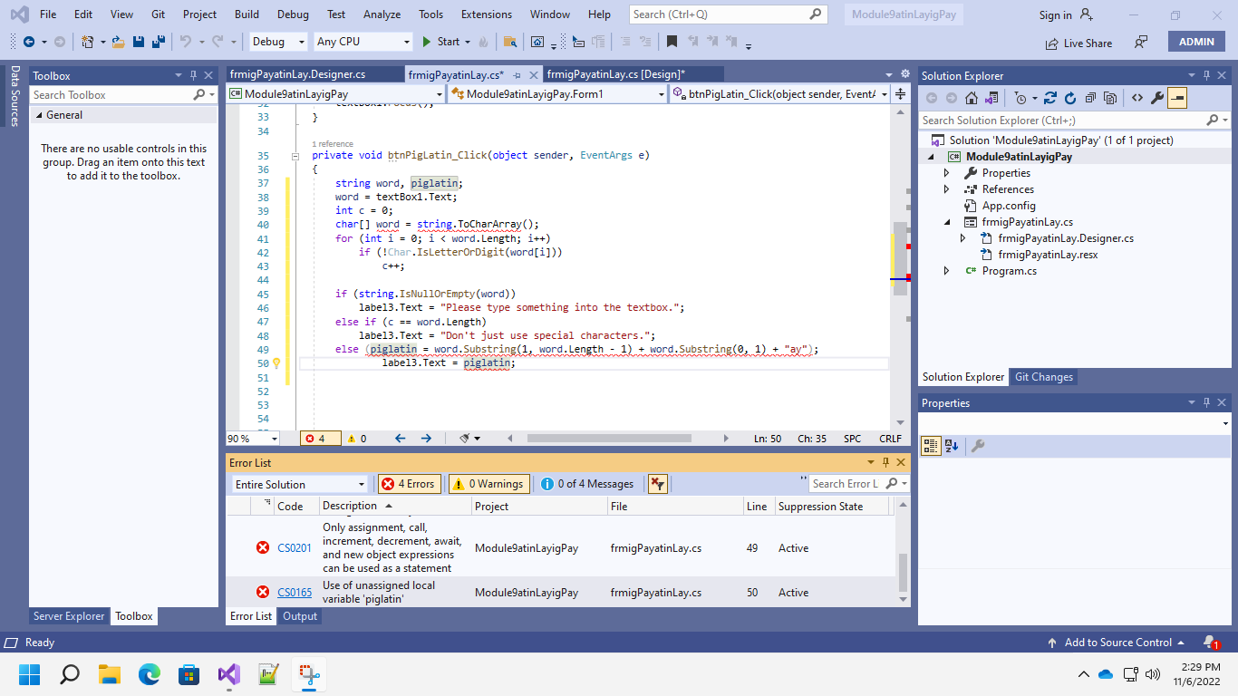Click the lightbulb quick actions icon

click(x=276, y=363)
